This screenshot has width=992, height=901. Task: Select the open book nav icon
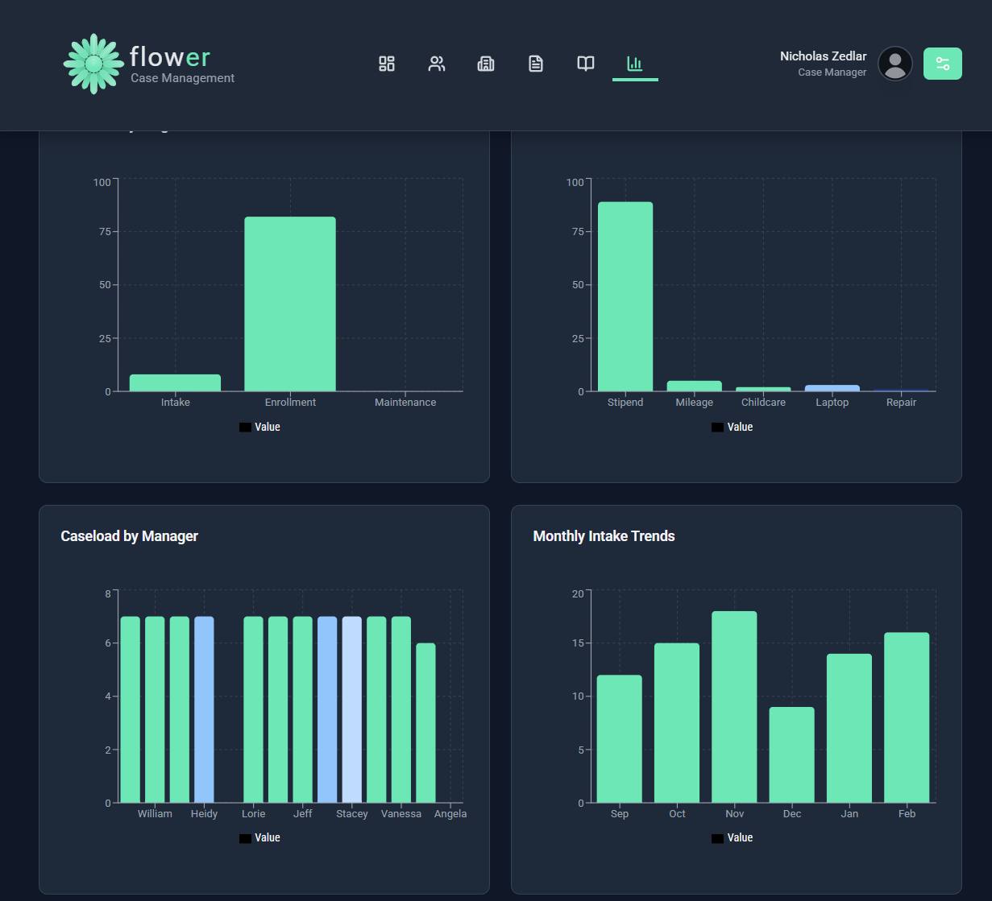[586, 64]
